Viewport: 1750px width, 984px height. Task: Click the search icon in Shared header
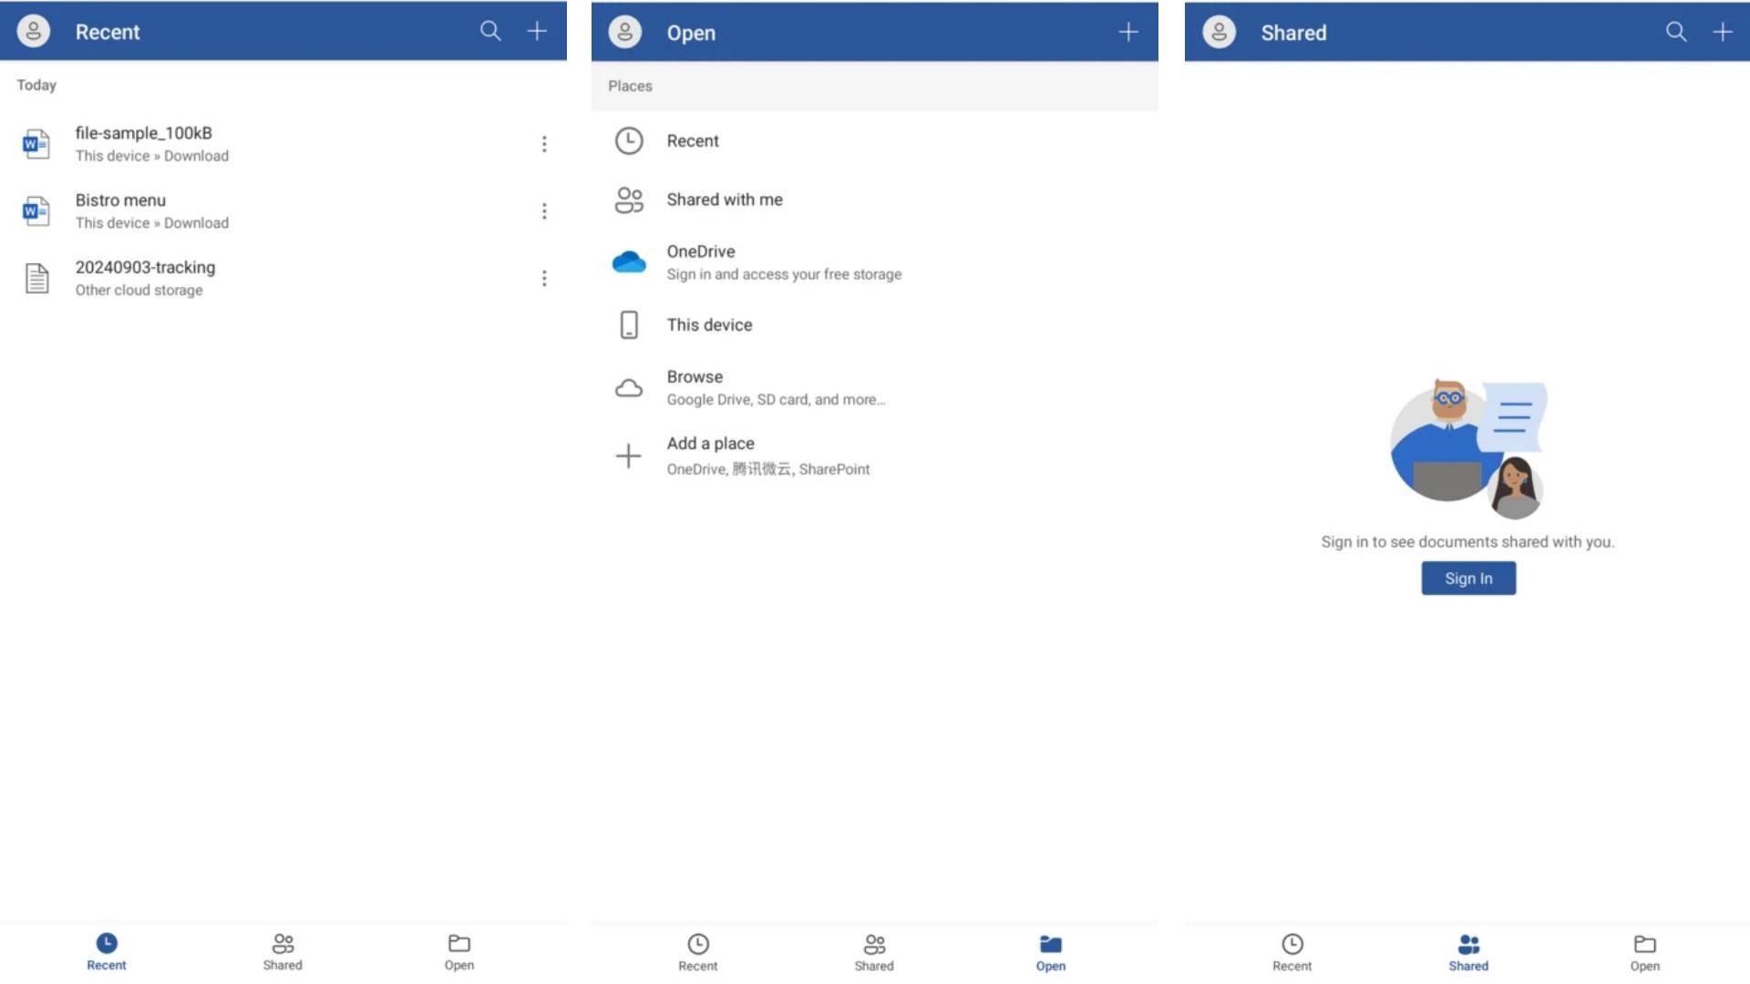1676,32
